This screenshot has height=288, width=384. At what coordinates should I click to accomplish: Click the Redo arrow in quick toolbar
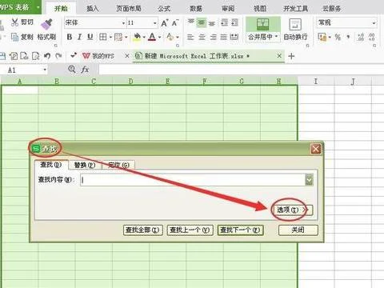[58, 56]
